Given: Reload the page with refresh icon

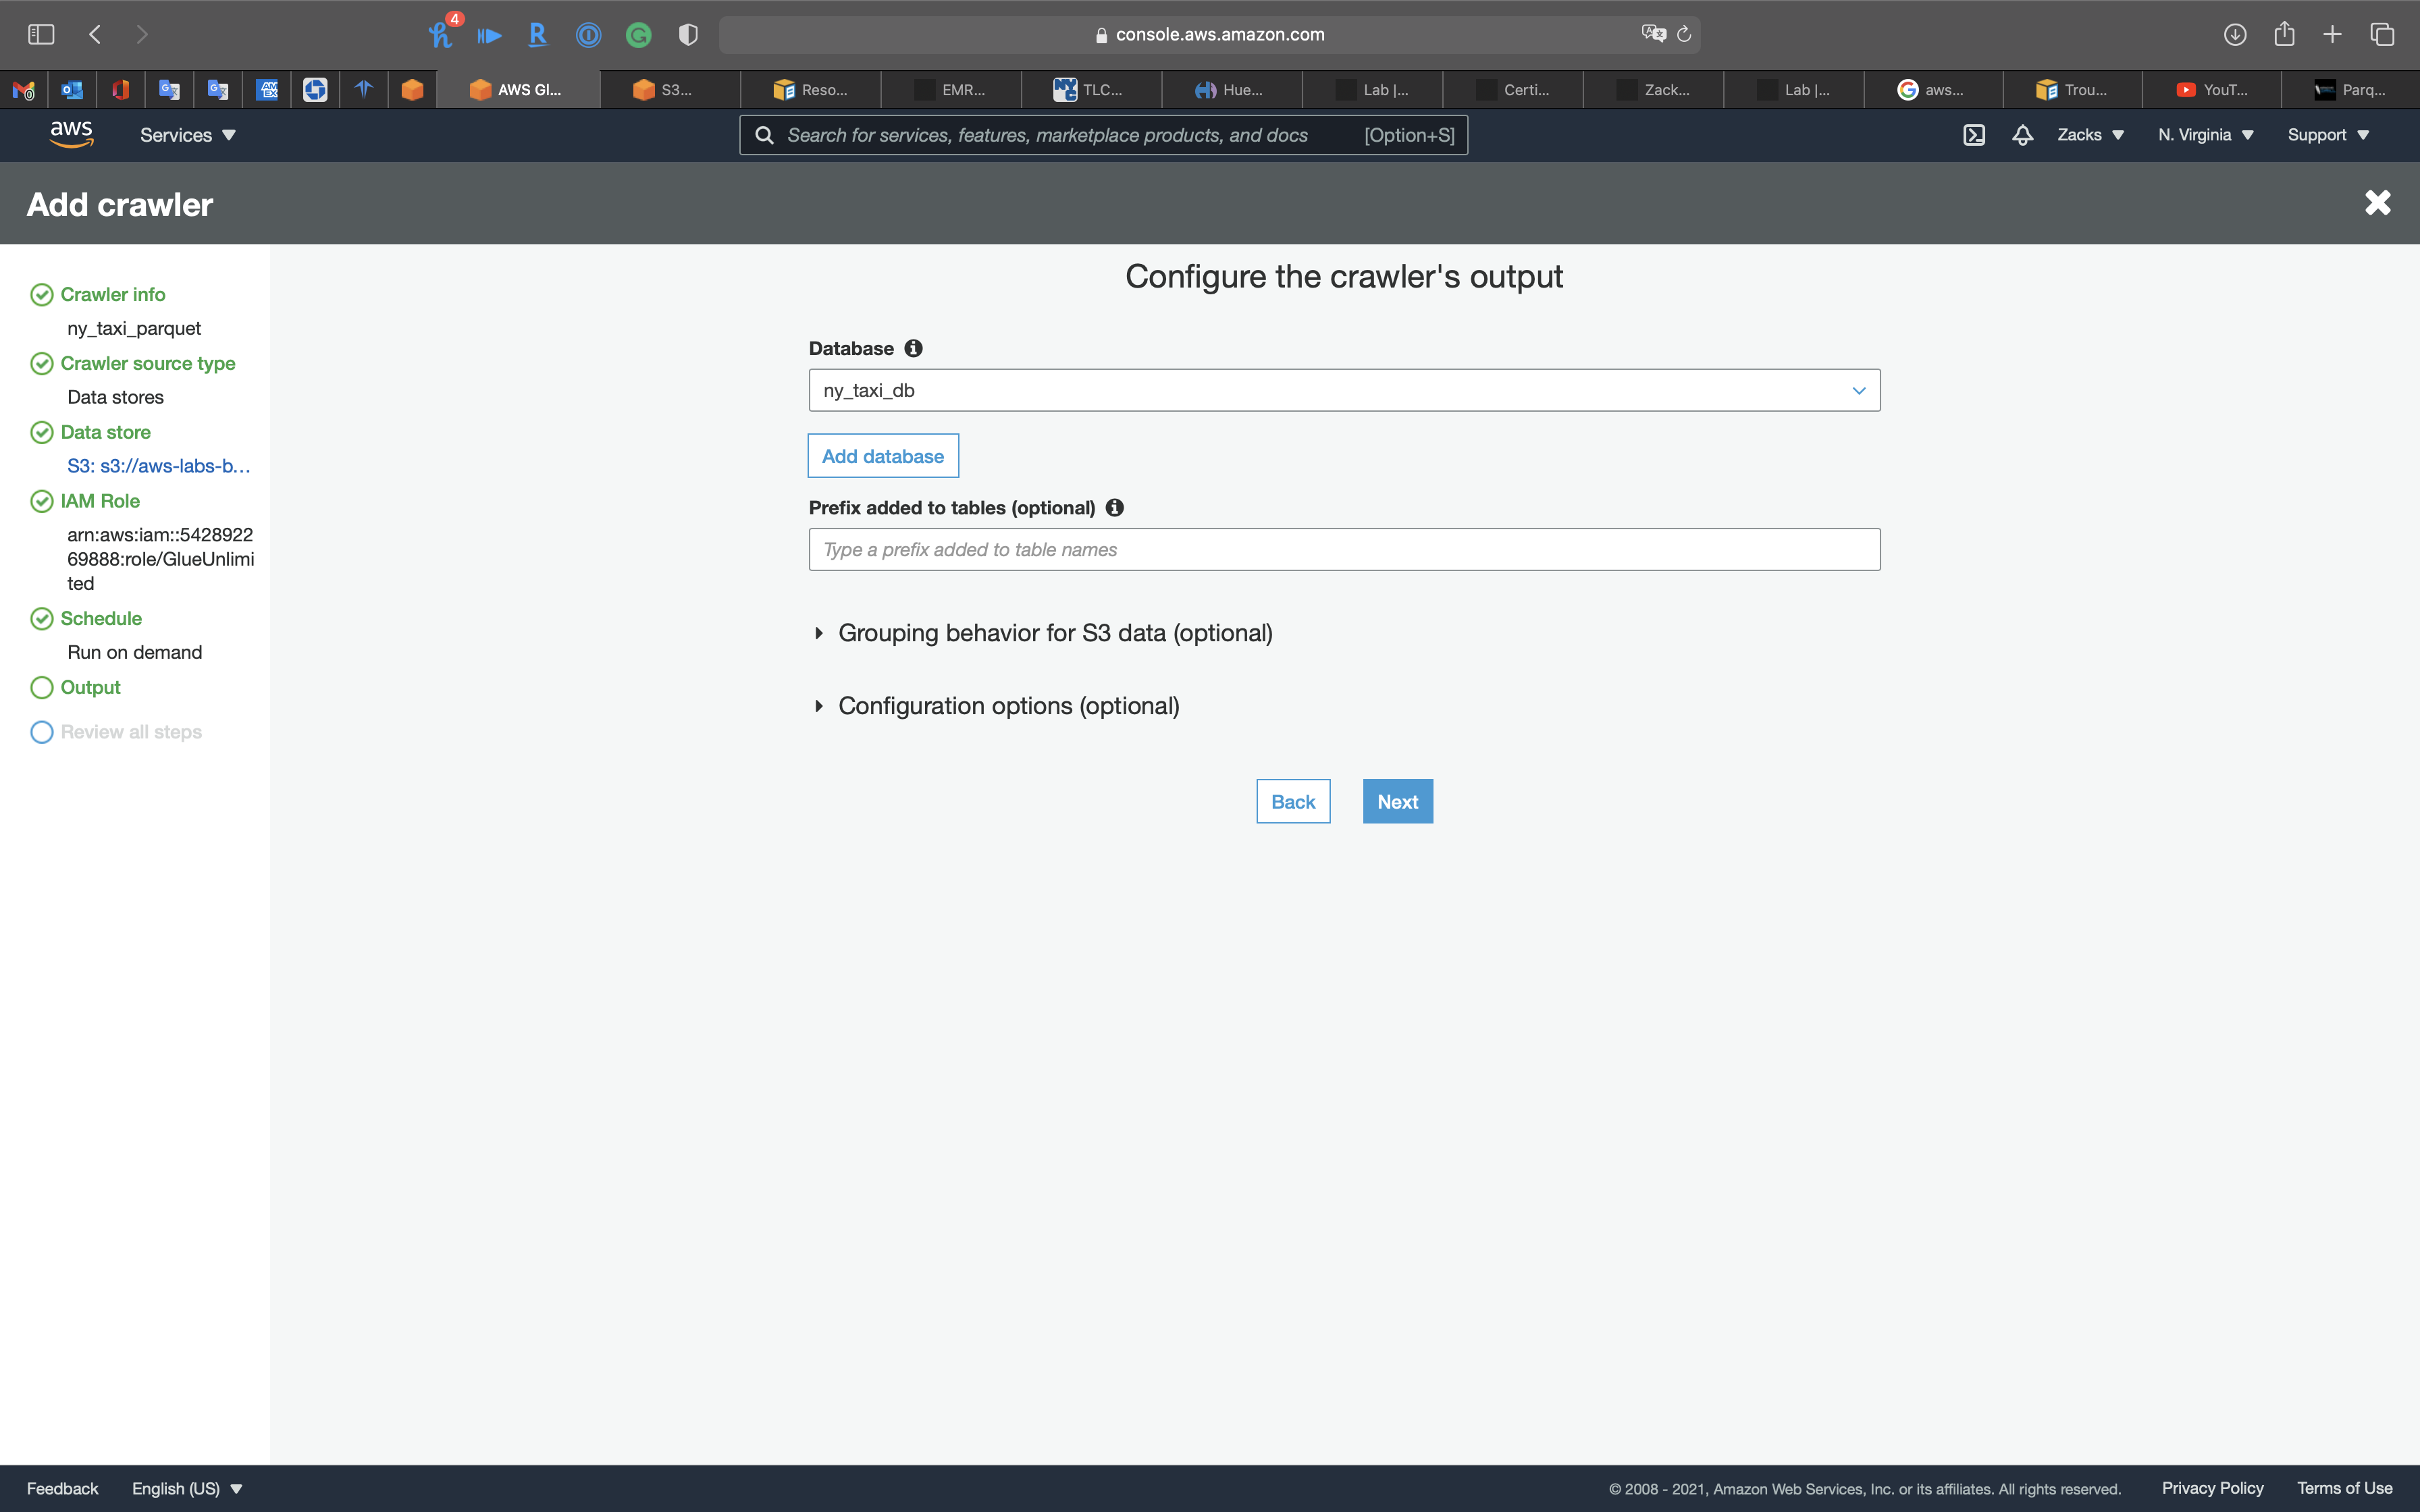Looking at the screenshot, I should pos(1684,34).
